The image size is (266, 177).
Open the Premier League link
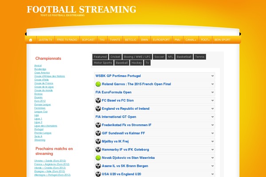pos(43,133)
